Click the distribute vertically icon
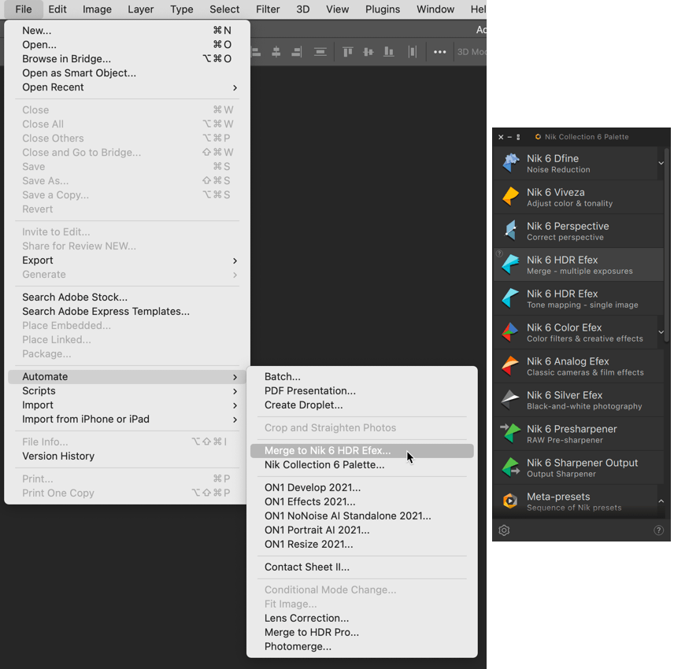Screen dimensions: 674x669 point(320,53)
